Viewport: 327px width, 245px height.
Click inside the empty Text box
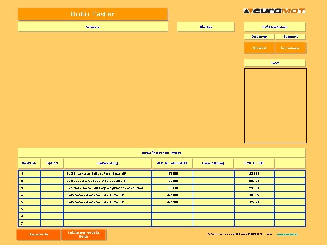click(x=275, y=106)
